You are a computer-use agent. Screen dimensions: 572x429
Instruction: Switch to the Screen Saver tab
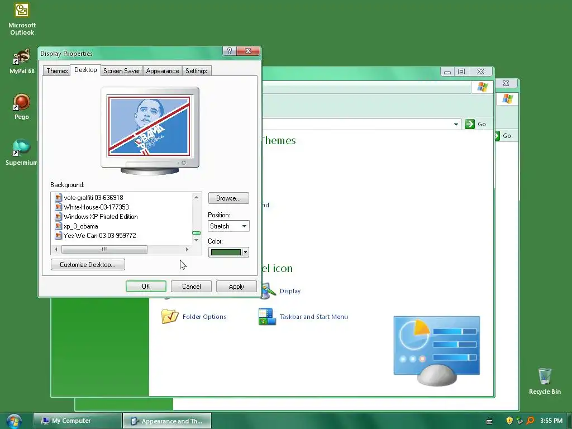click(x=121, y=71)
